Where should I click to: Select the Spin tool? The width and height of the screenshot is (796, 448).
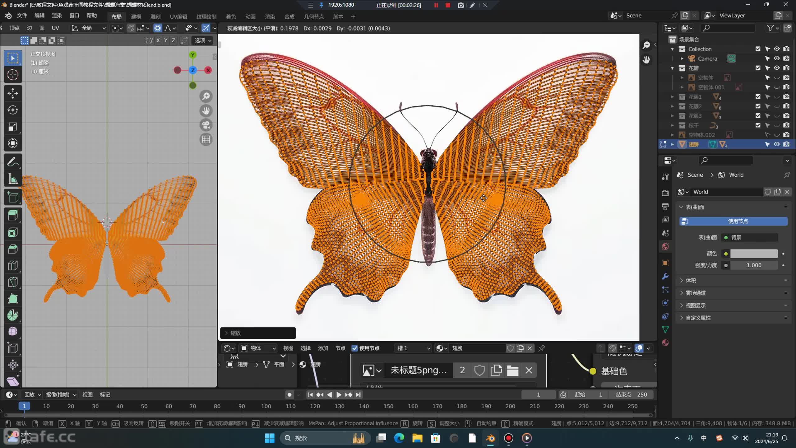click(13, 315)
